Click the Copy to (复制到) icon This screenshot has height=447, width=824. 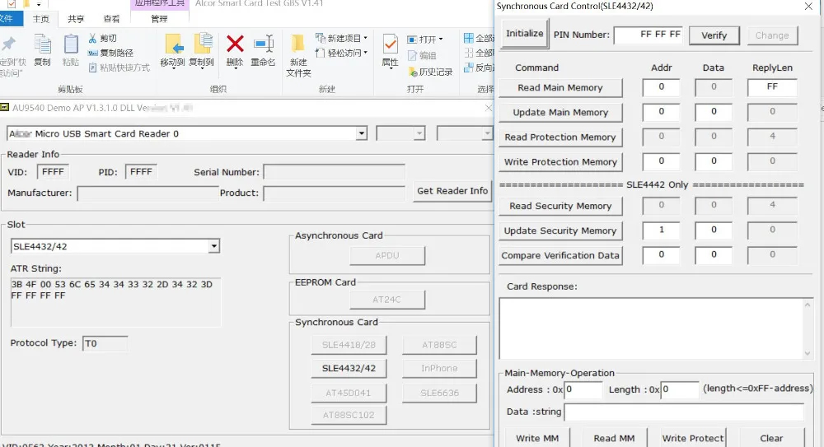pyautogui.click(x=203, y=44)
